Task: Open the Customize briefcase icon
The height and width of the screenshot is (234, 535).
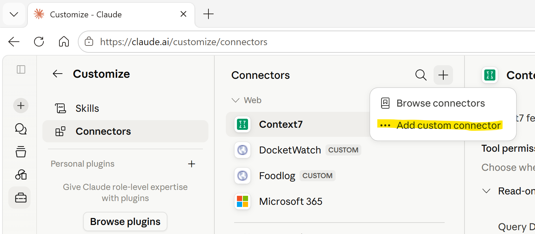Action: point(20,198)
